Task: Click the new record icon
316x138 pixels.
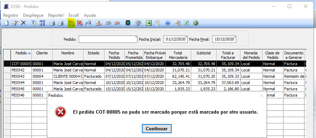Action: tap(7, 23)
